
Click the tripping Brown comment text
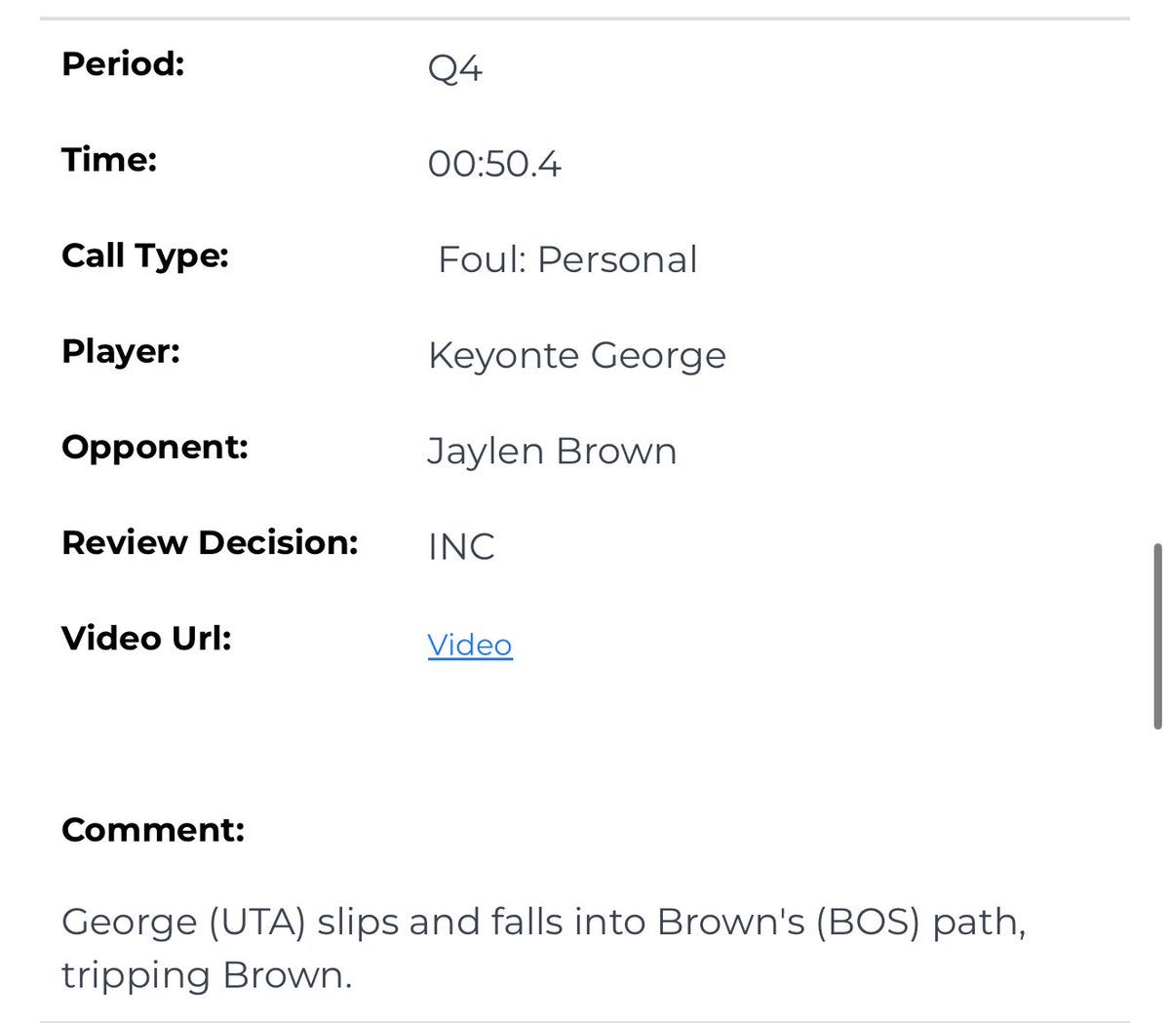coord(206,974)
